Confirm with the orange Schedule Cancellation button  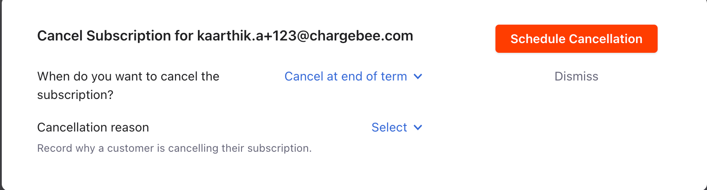576,39
